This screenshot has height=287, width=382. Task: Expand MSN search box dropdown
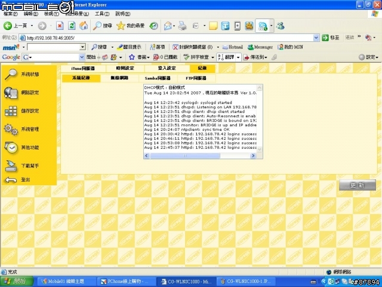tap(82, 47)
